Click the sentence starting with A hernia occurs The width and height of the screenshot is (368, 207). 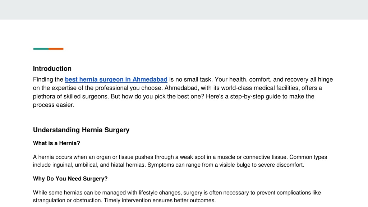[160, 157]
